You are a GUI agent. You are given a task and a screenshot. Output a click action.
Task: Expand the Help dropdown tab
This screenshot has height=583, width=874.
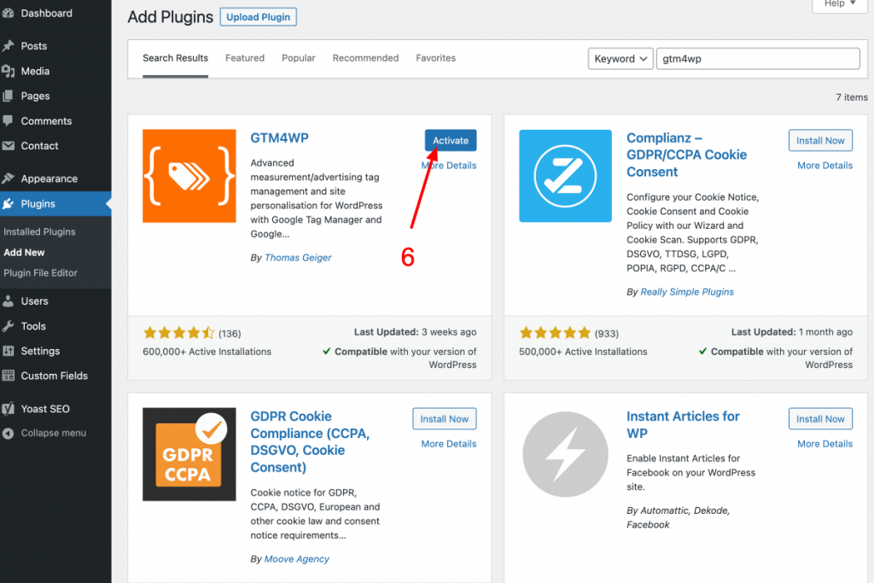pos(840,4)
